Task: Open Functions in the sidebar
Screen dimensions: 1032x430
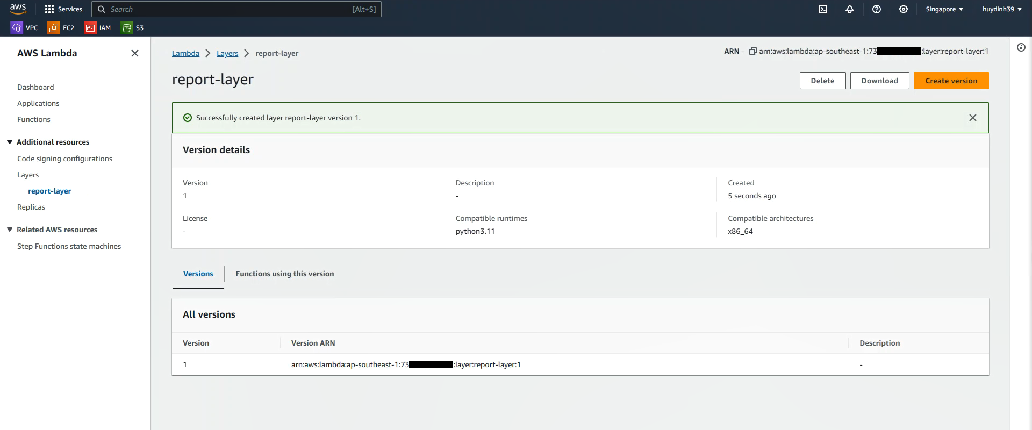Action: 34,119
